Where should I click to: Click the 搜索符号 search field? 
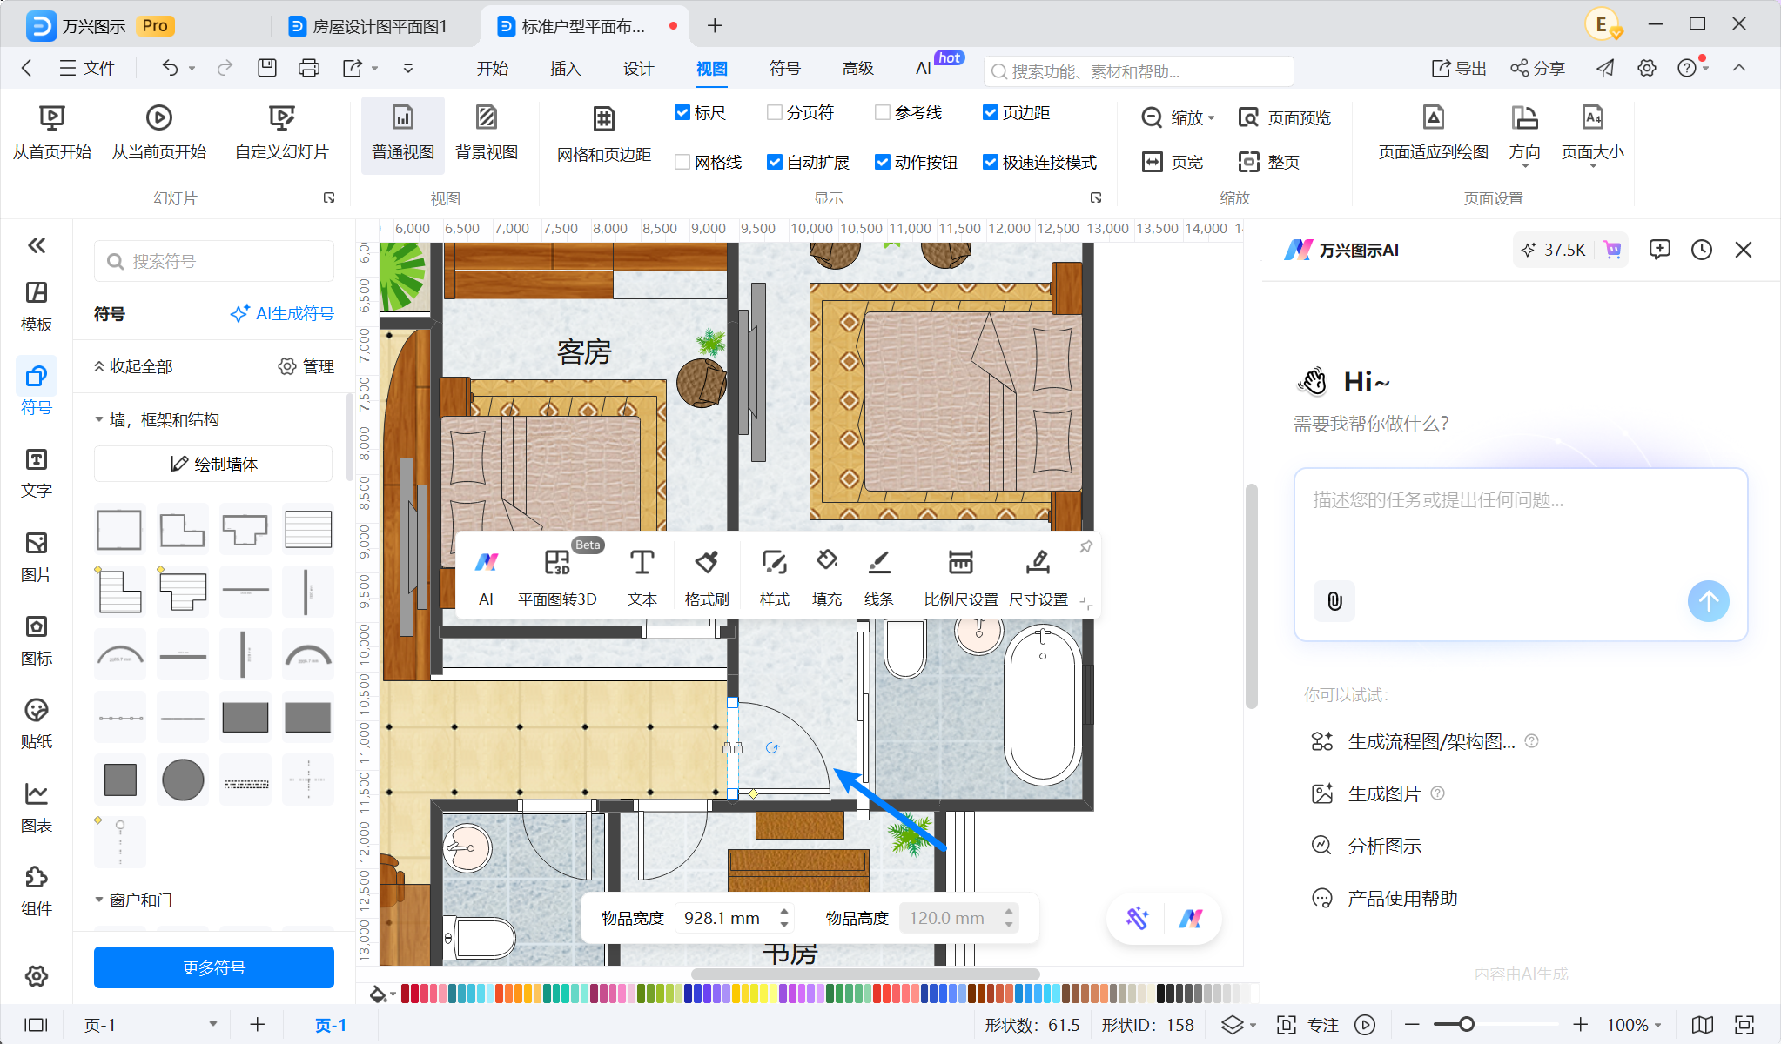[214, 261]
